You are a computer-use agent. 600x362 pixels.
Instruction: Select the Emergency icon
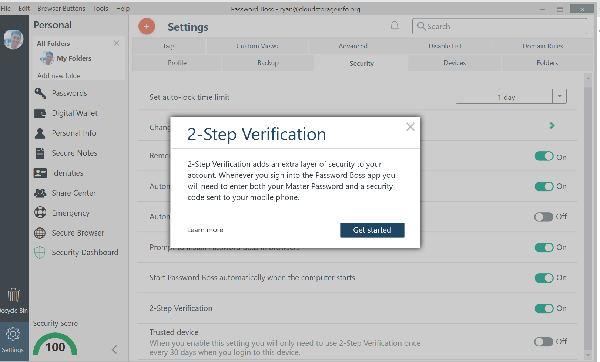(x=40, y=213)
